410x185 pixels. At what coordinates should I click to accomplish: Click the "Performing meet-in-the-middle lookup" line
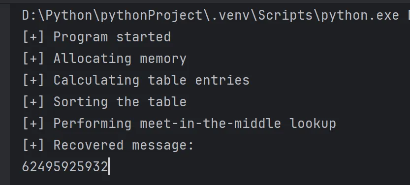[x=179, y=123]
